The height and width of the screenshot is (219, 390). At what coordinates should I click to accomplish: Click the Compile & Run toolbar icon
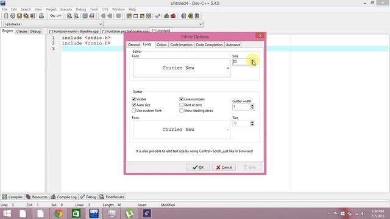pos(142,16)
